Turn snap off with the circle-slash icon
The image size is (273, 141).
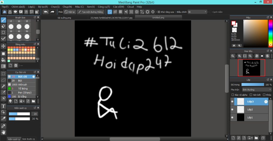(x=110, y=12)
